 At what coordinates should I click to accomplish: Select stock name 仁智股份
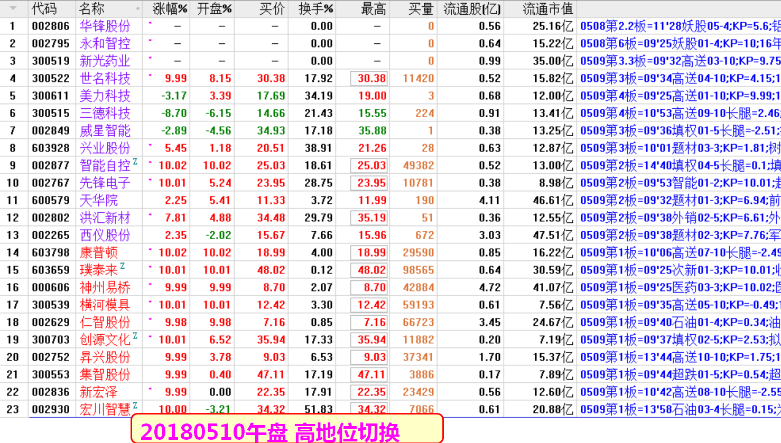(x=105, y=322)
